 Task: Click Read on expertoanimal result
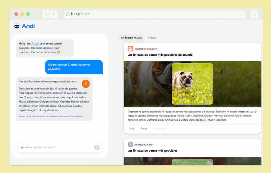144,128
